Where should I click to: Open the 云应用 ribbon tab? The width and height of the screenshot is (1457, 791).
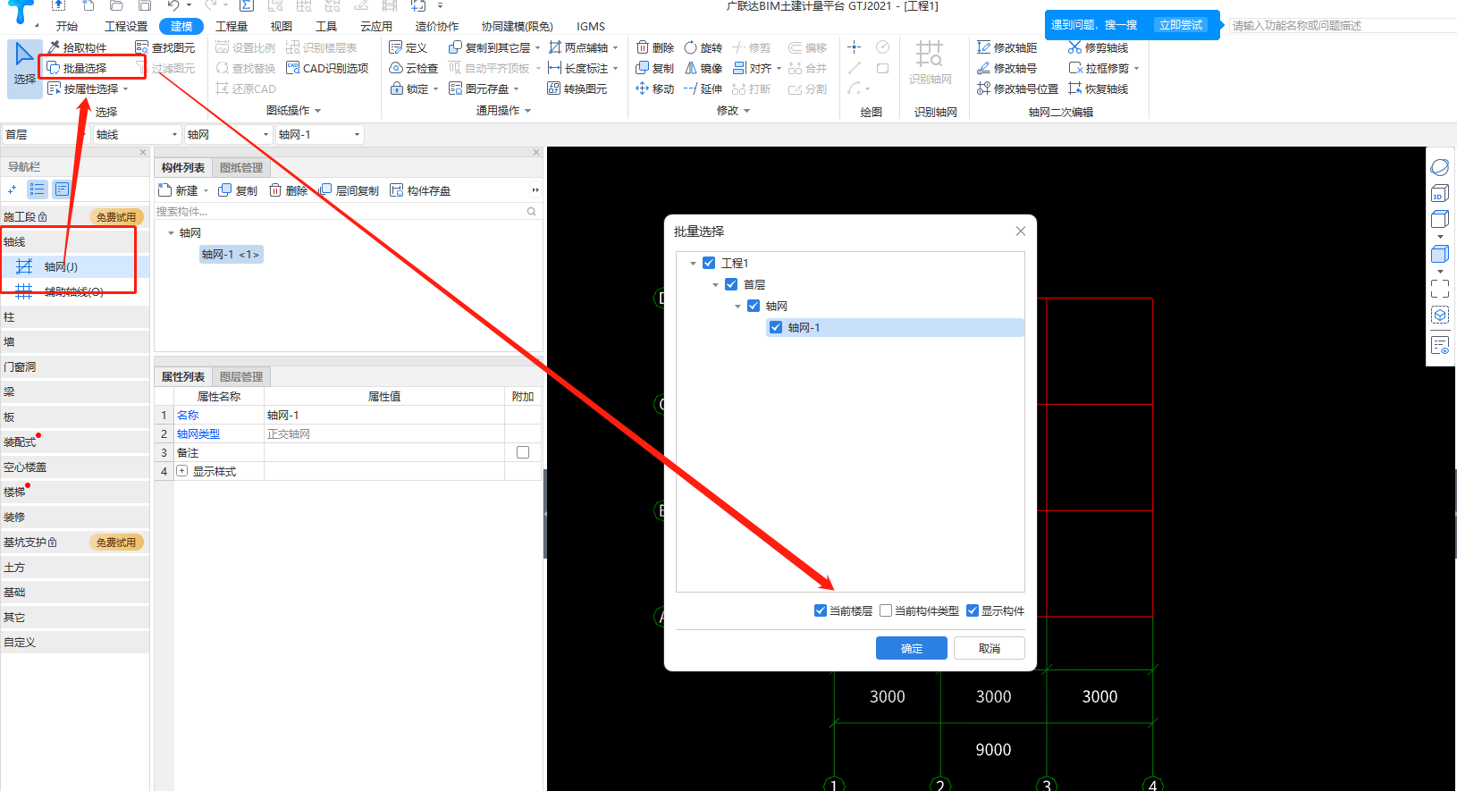(x=376, y=26)
